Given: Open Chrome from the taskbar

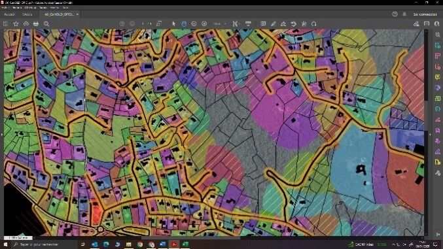Looking at the screenshot, I should click(x=140, y=244).
